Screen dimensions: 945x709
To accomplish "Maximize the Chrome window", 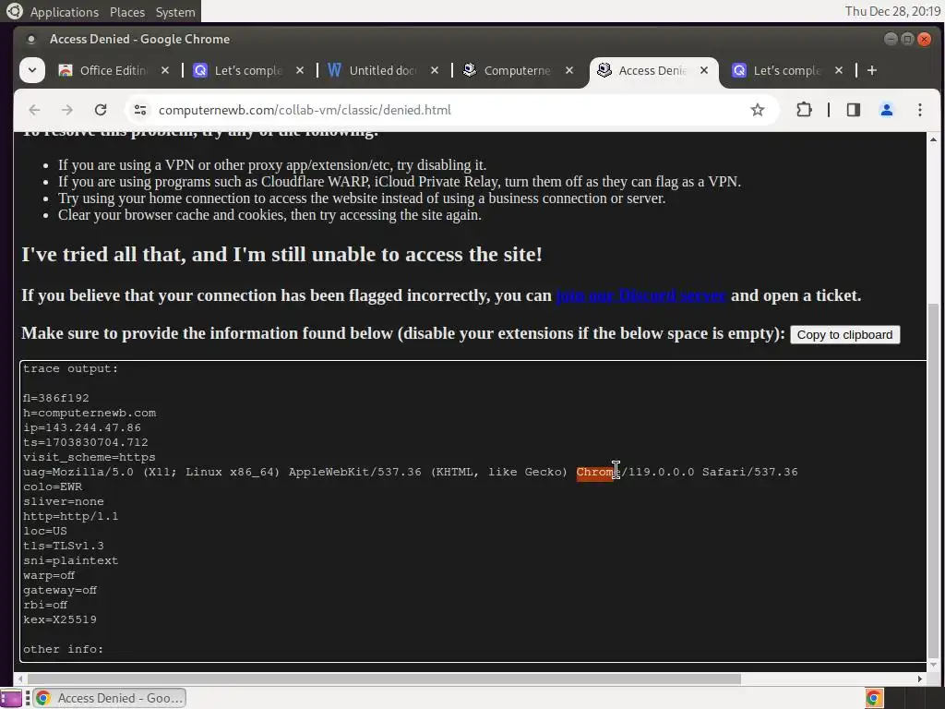I will tap(907, 39).
